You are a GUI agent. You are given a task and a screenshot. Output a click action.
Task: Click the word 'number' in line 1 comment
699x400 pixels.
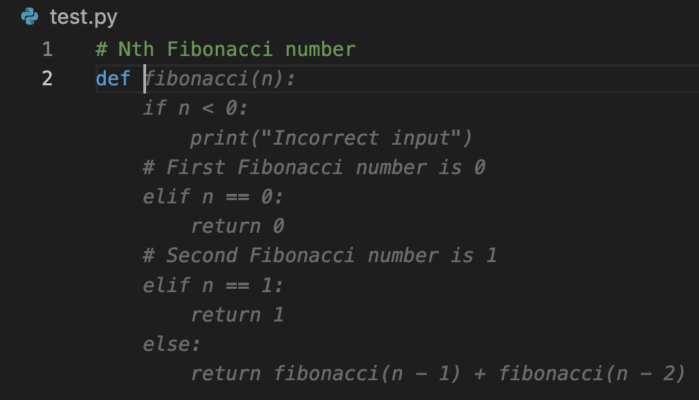(321, 49)
